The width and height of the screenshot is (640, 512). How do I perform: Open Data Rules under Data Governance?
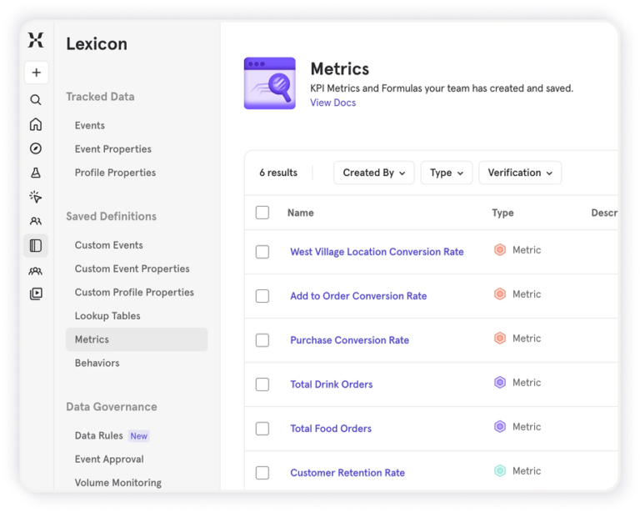pos(99,435)
